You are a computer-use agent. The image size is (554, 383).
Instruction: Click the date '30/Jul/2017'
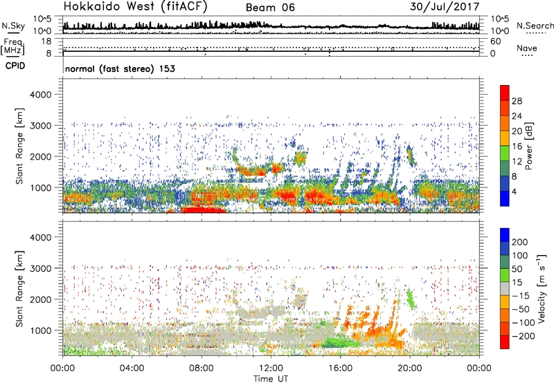coord(445,7)
